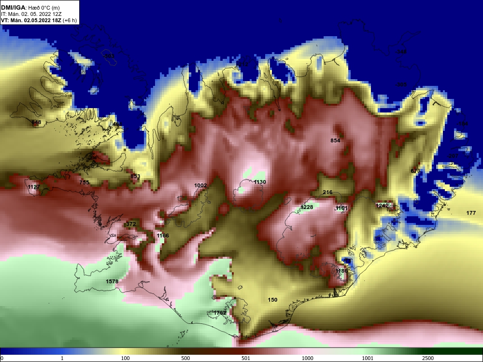
Task: Click the 1166 value on the map
Action: click(163, 236)
